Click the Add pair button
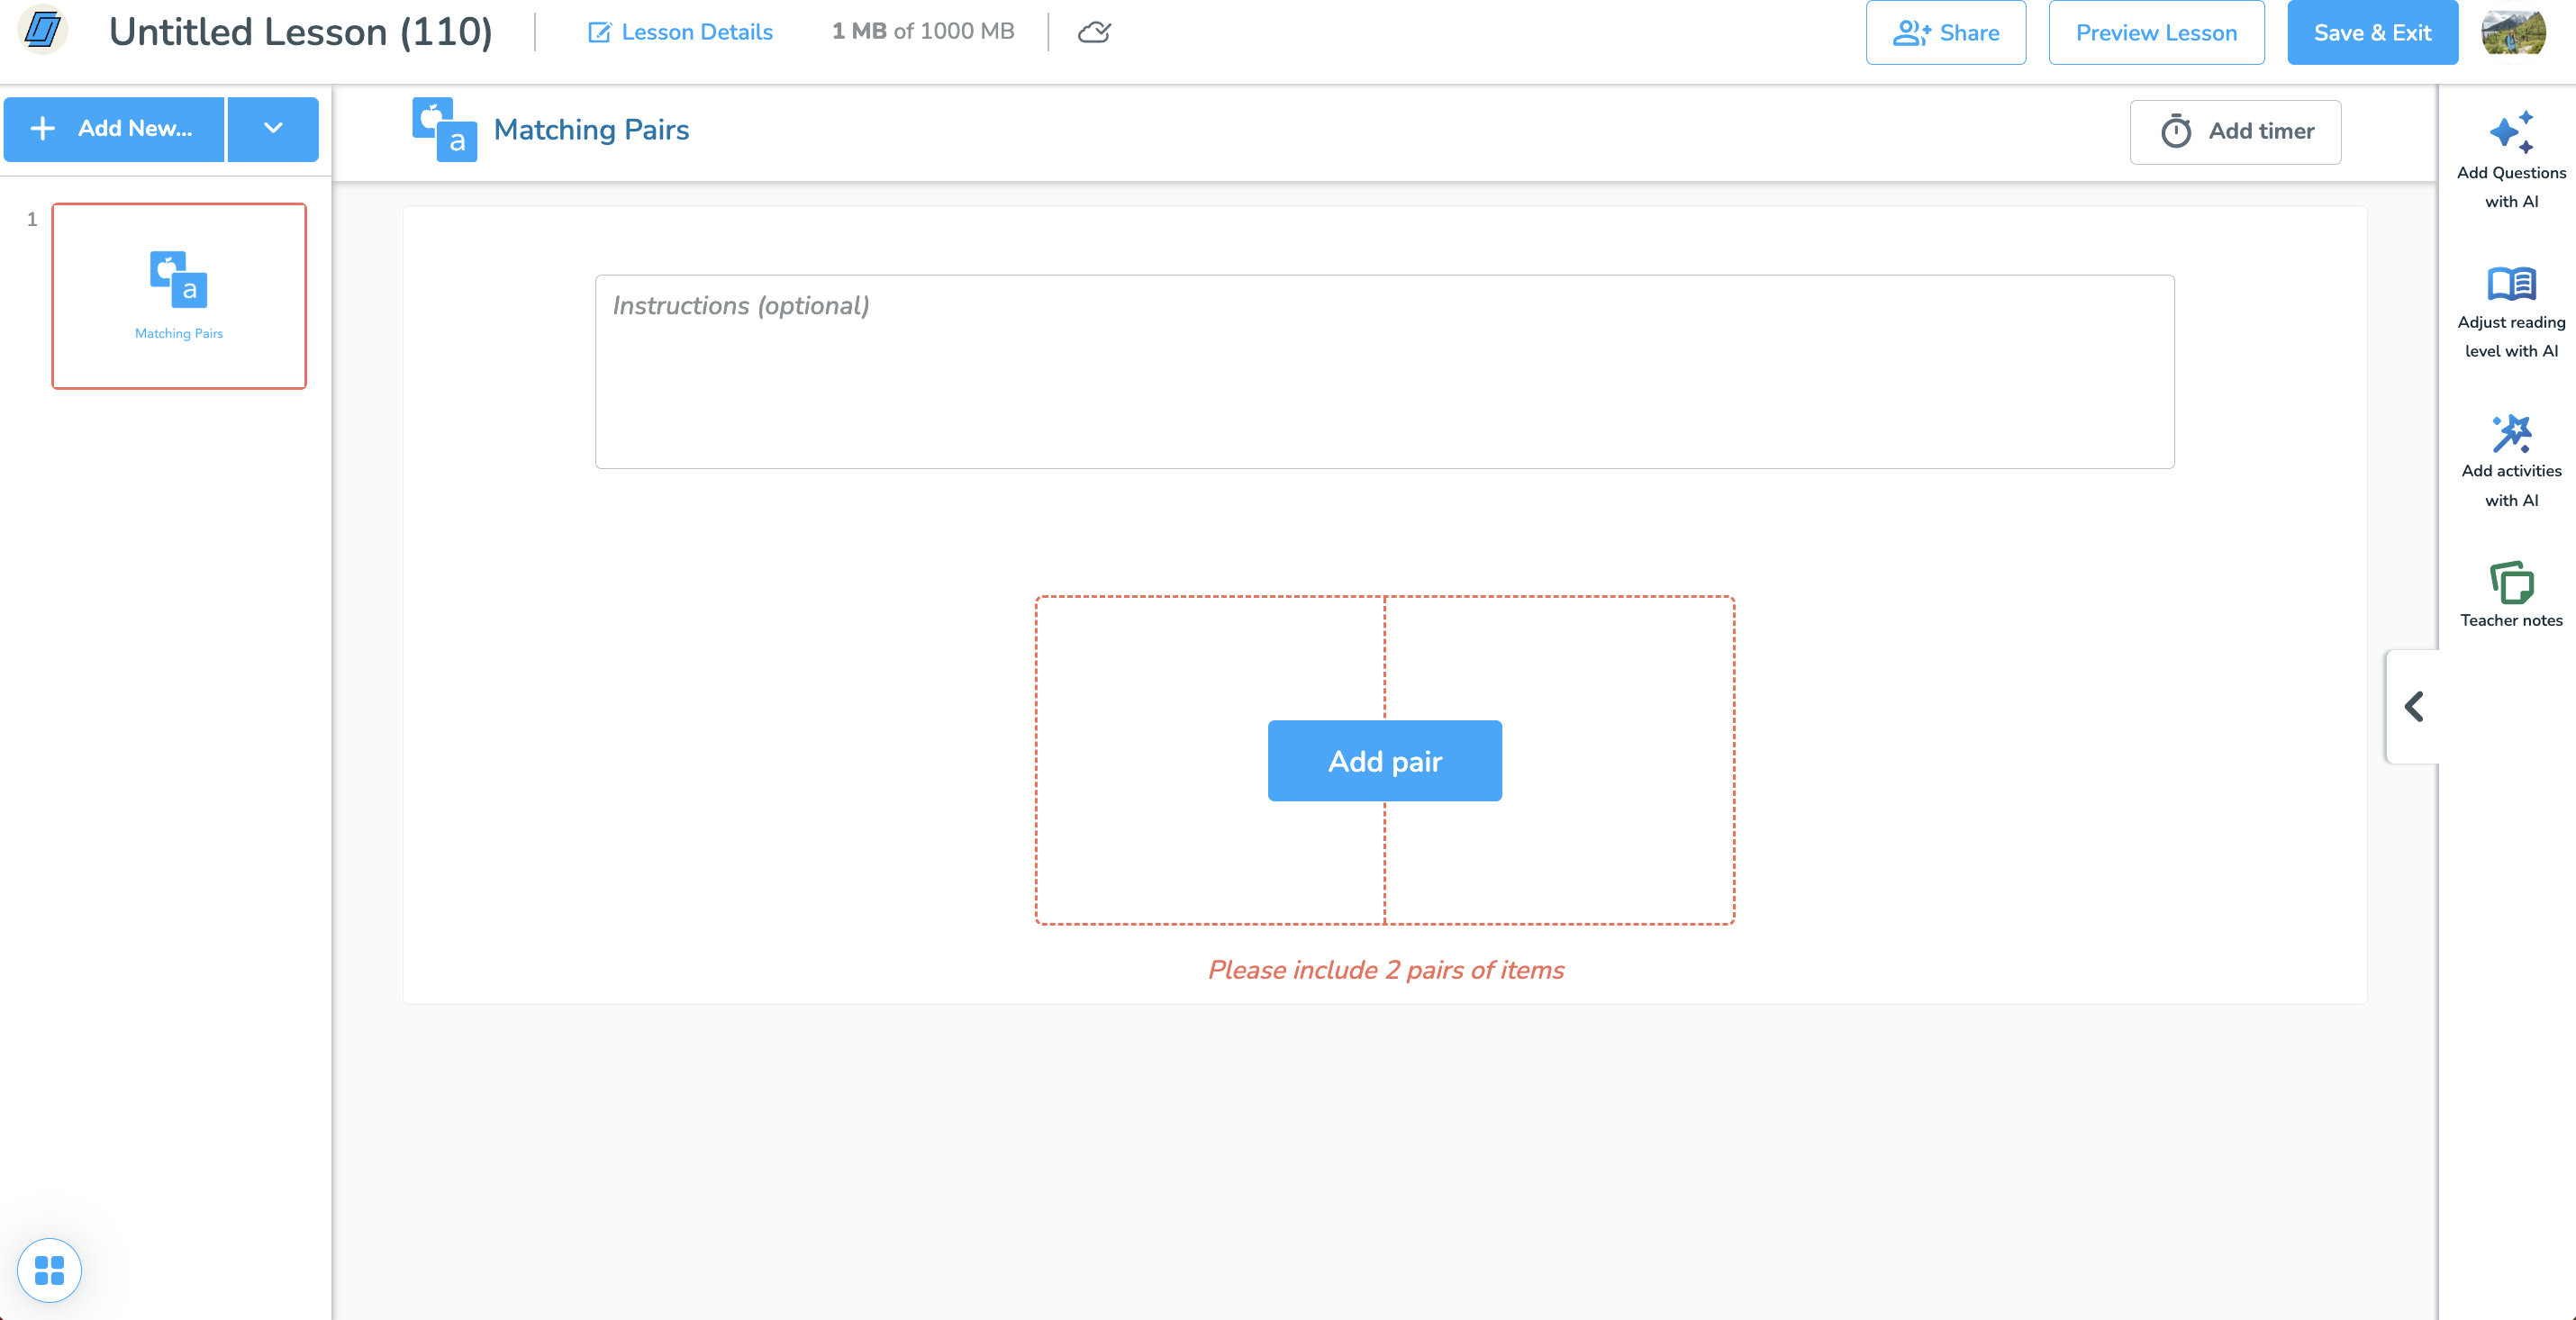This screenshot has height=1320, width=2576. coord(1384,760)
